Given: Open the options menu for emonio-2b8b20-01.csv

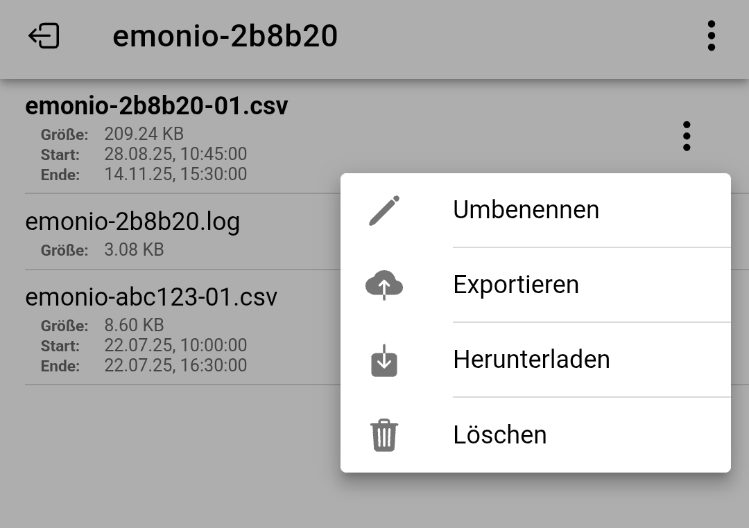Looking at the screenshot, I should coord(687,137).
